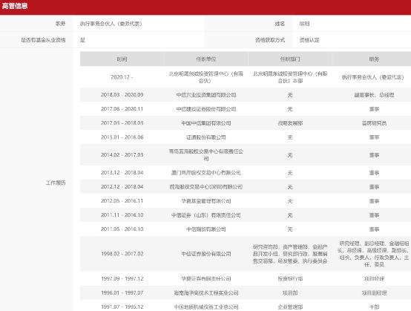The image size is (411, 311).
Task: Click company '华夏基金管理有限公司'
Action: click(x=206, y=201)
